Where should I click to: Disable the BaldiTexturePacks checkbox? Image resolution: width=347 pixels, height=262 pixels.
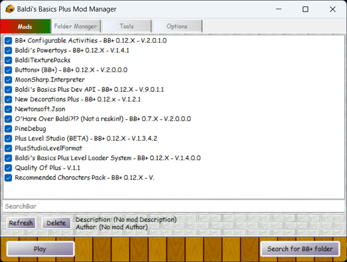click(x=8, y=60)
